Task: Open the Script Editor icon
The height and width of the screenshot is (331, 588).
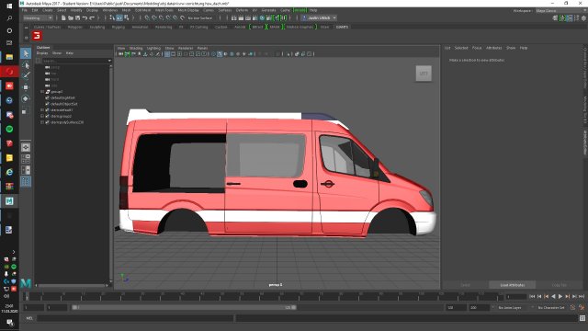Action: click(582, 318)
